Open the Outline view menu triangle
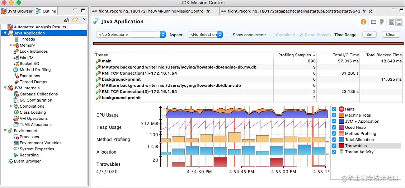This screenshot has width=405, height=188. pyautogui.click(x=84, y=19)
